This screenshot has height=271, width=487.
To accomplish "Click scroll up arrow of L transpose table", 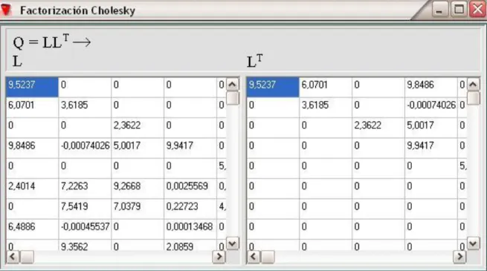I will tap(473, 85).
